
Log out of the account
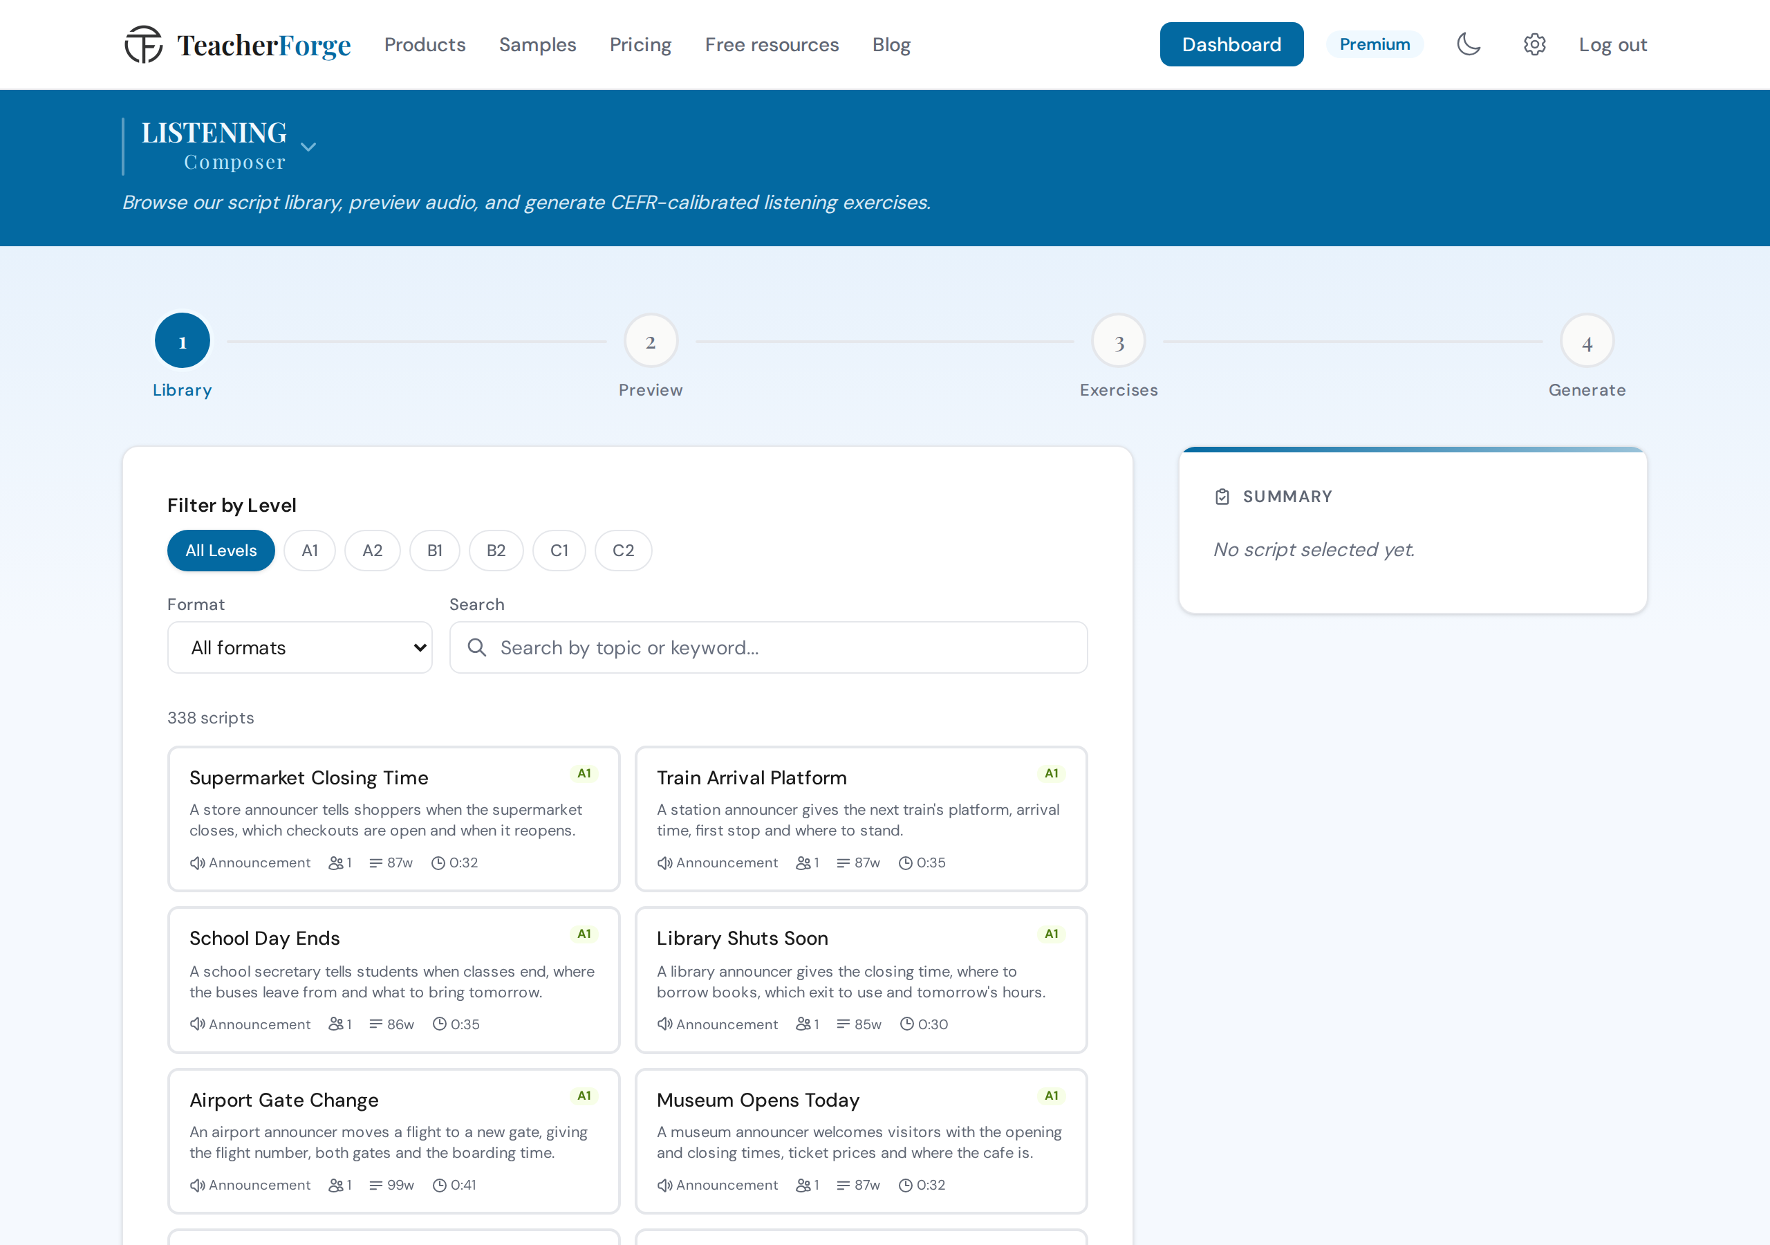1613,44
